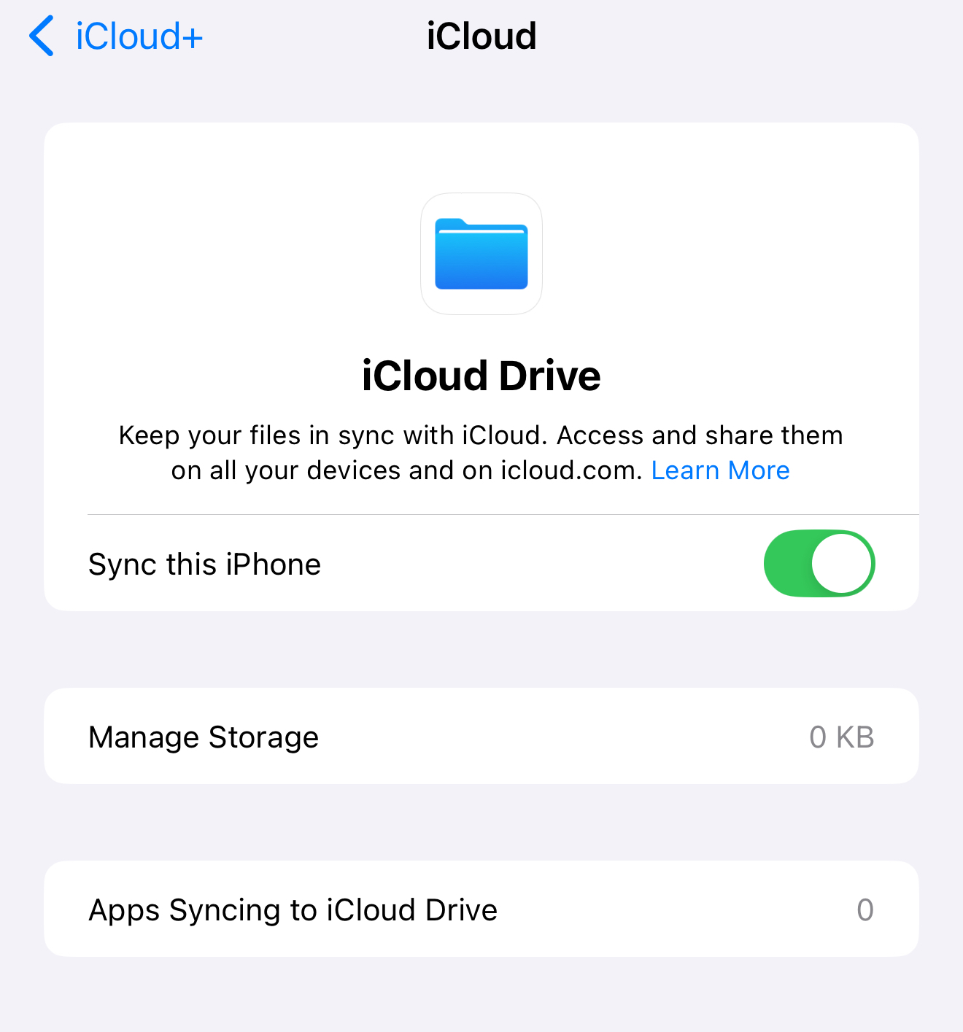The image size is (963, 1032).
Task: Tap the Manage Storage label text
Action: pos(204,737)
